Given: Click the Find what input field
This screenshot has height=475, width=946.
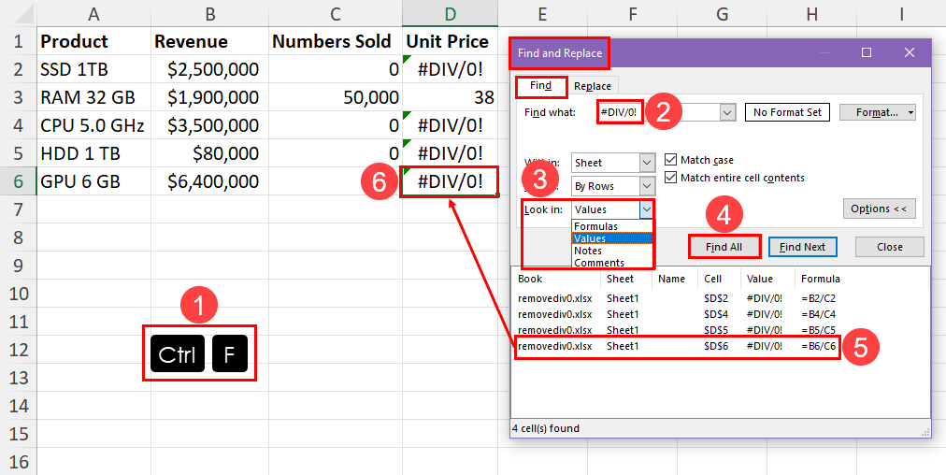Looking at the screenshot, I should tap(657, 112).
